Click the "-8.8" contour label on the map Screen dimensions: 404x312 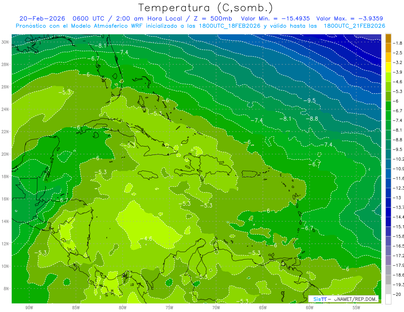312,118
